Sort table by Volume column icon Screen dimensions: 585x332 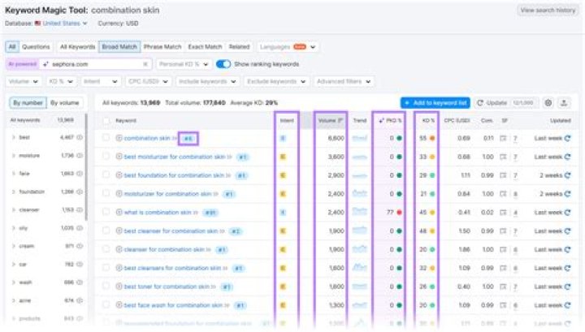click(340, 120)
